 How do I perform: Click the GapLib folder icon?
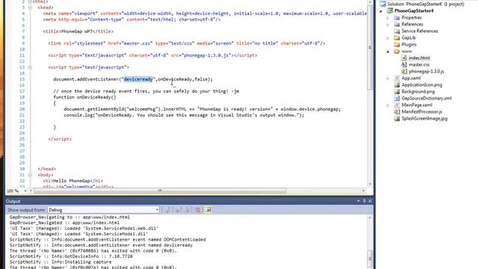(x=397, y=38)
